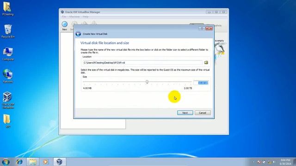This screenshot has width=296, height=166.
Task: Select the Computer desktop icon
Action: (8, 54)
